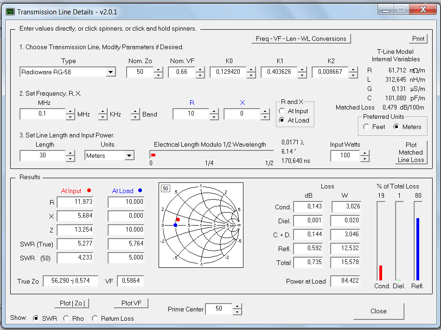
Task: Step K1 up with its spinner
Action: pos(302,69)
